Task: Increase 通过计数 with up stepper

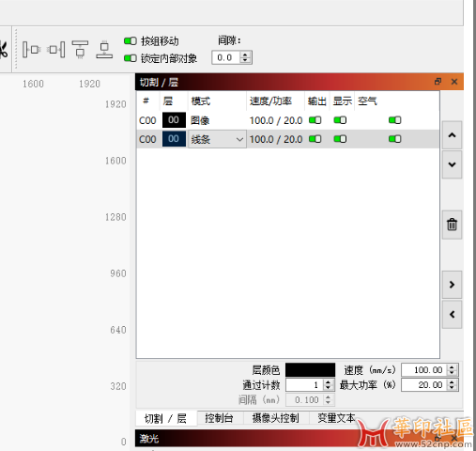Action: (328, 382)
